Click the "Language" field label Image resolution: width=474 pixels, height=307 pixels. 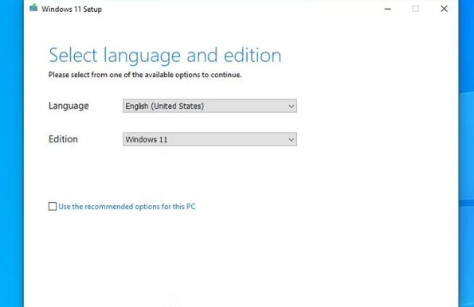coord(69,106)
